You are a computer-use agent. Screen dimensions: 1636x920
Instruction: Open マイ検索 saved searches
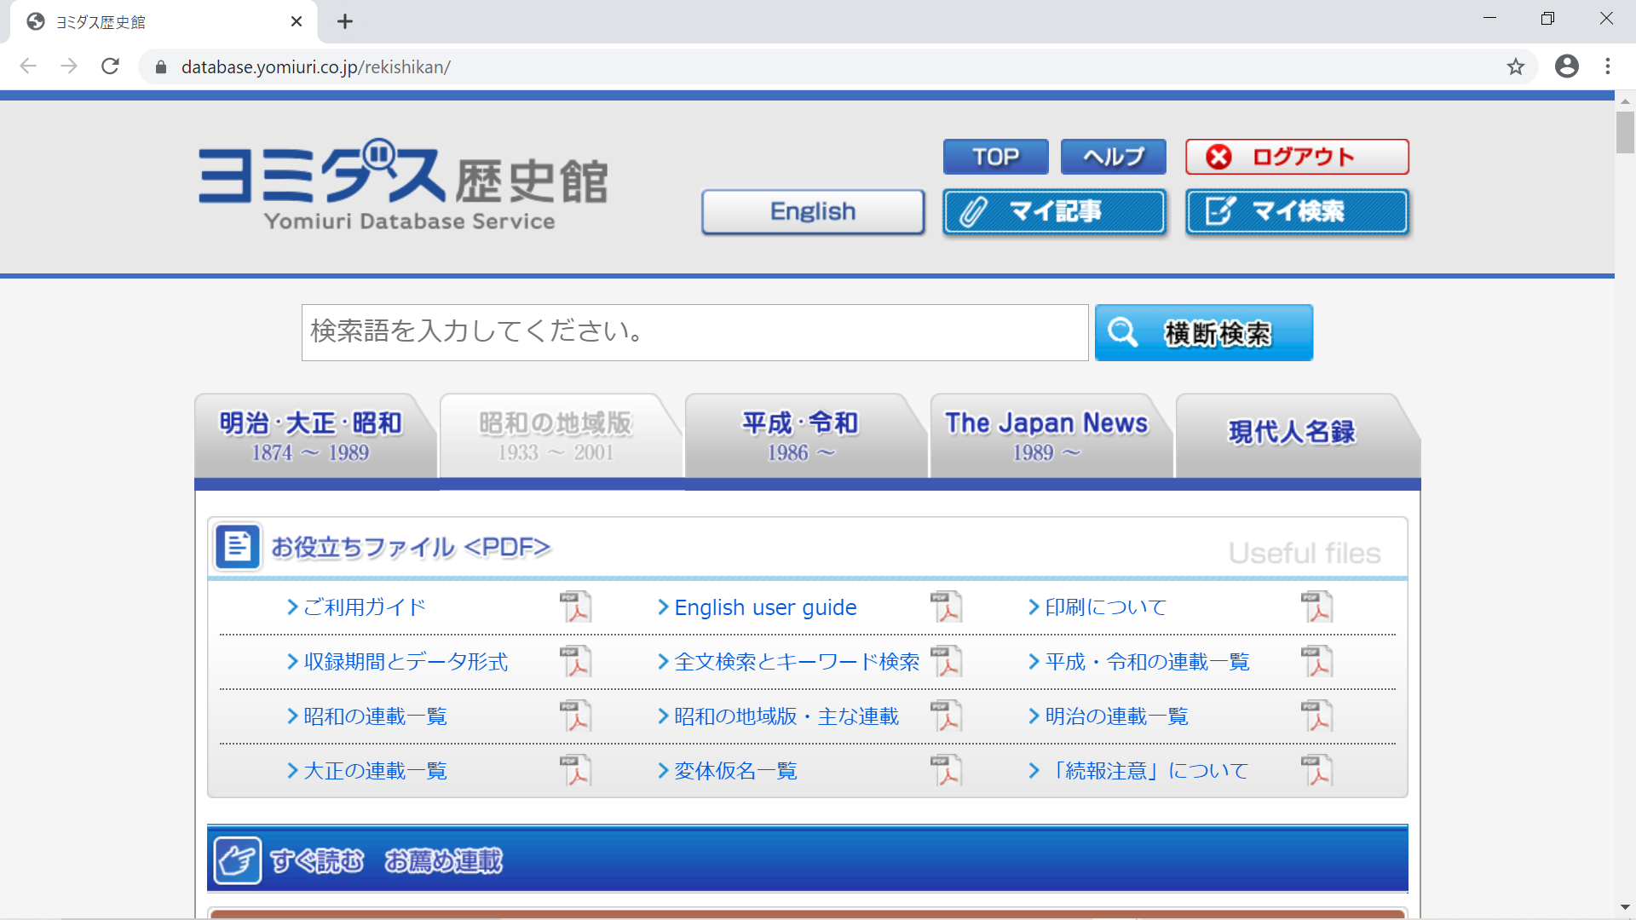[1297, 211]
